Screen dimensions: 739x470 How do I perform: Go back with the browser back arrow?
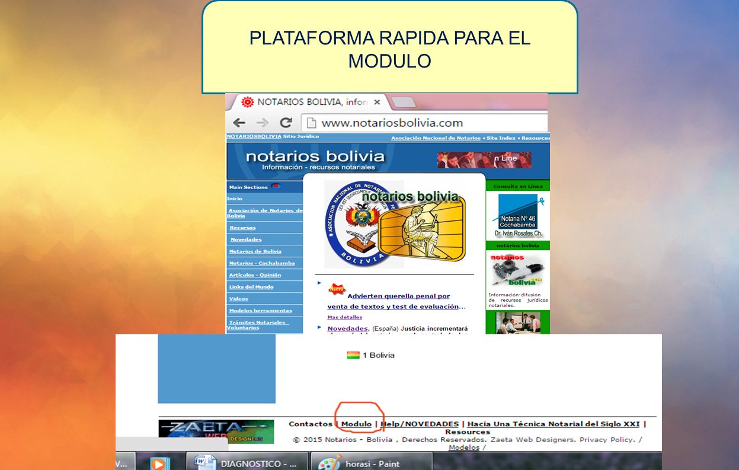point(239,123)
